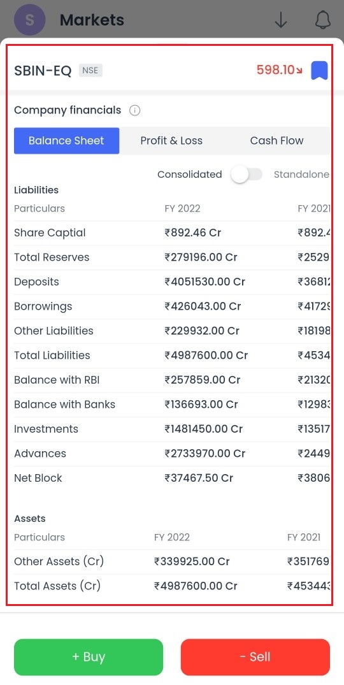The height and width of the screenshot is (685, 344).
Task: Open the Company financials info icon
Action: (x=135, y=110)
